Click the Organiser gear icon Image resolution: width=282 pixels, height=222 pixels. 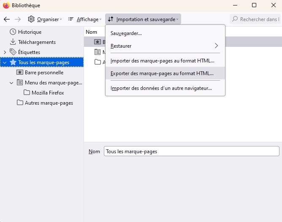coord(31,19)
